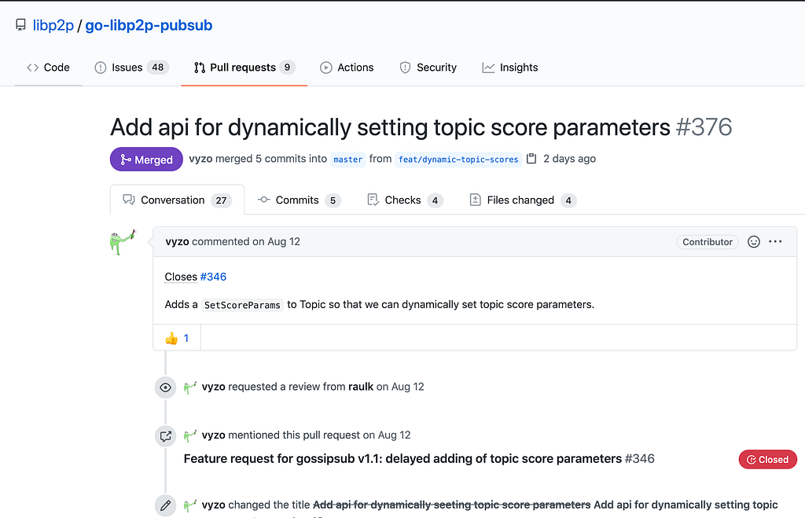Open the Code tab

48,68
